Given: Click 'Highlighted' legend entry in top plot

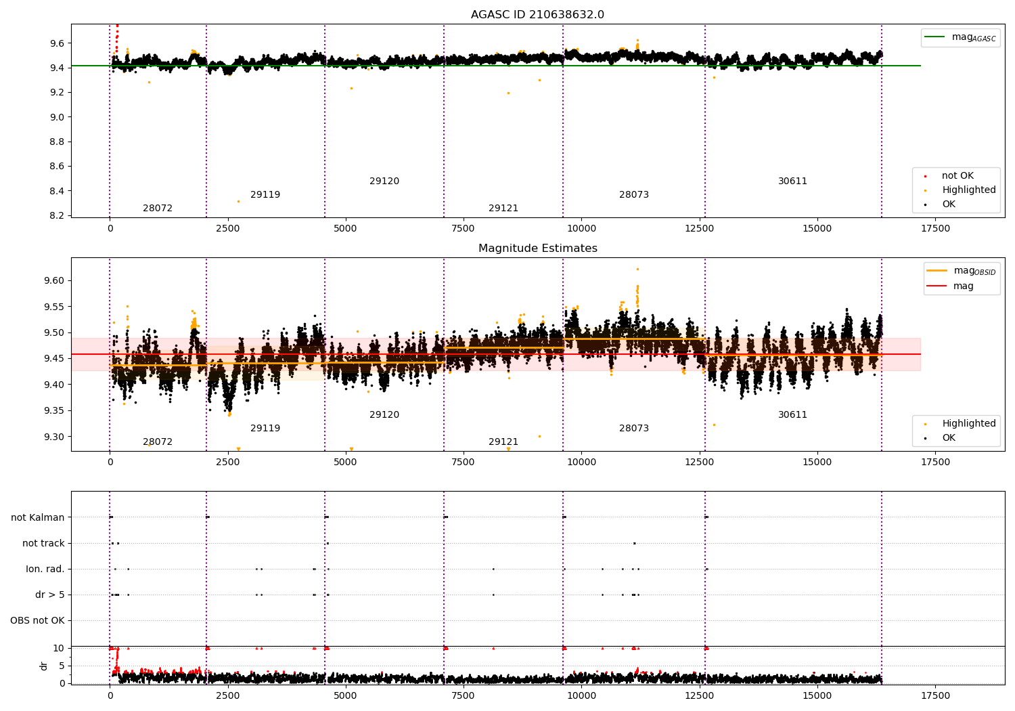Looking at the screenshot, I should (969, 190).
